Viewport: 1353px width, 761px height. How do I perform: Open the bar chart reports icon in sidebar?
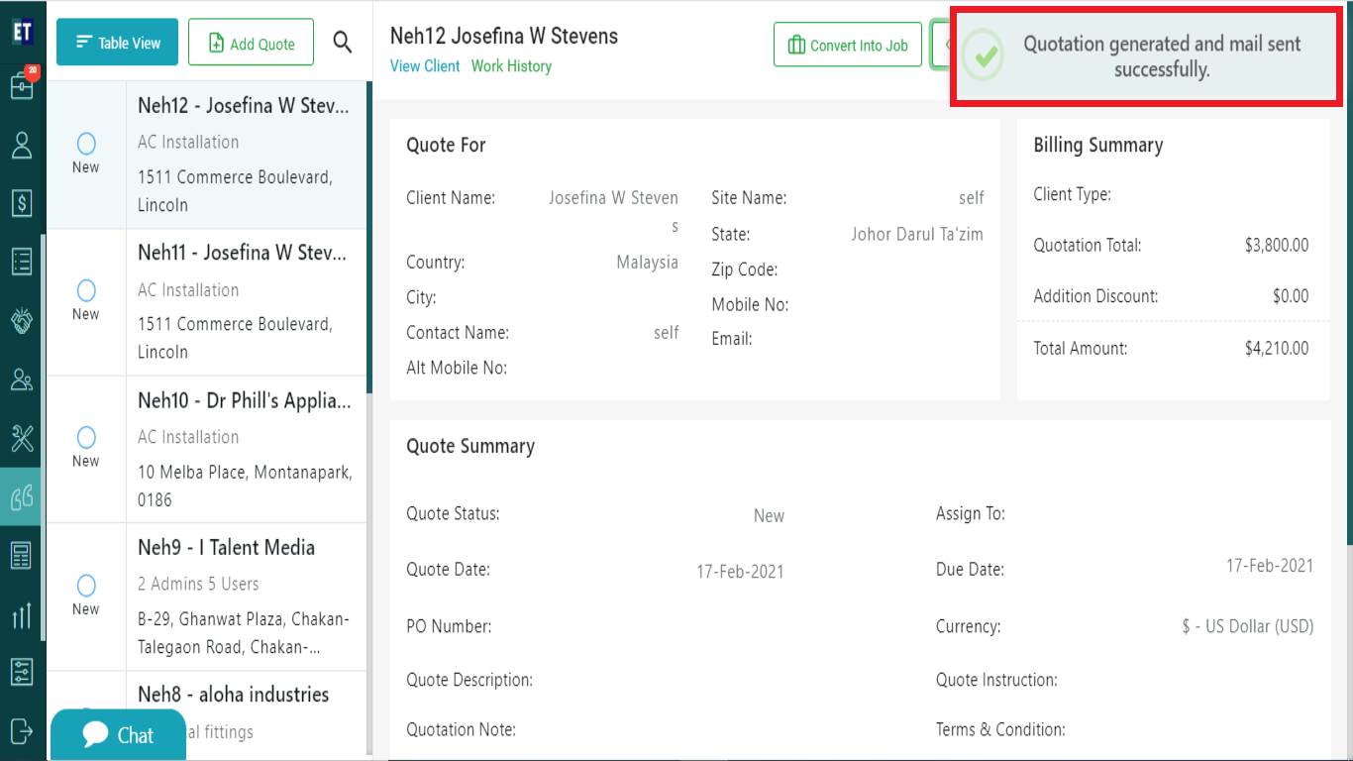[22, 615]
